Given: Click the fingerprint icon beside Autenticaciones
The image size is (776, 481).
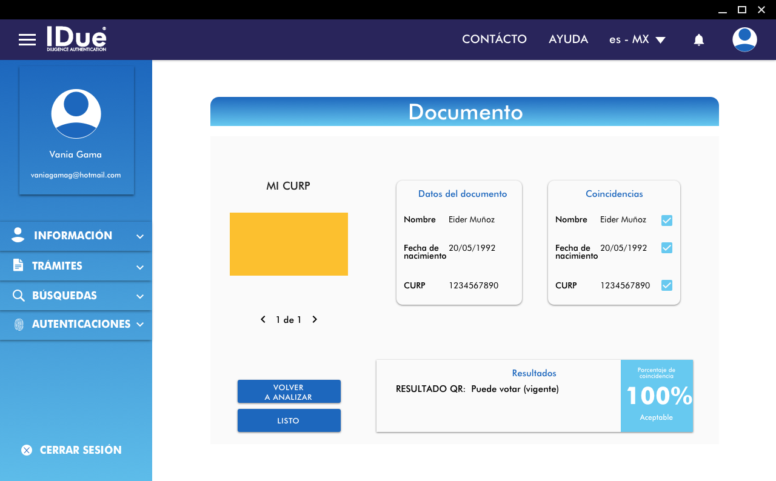Looking at the screenshot, I should (19, 325).
